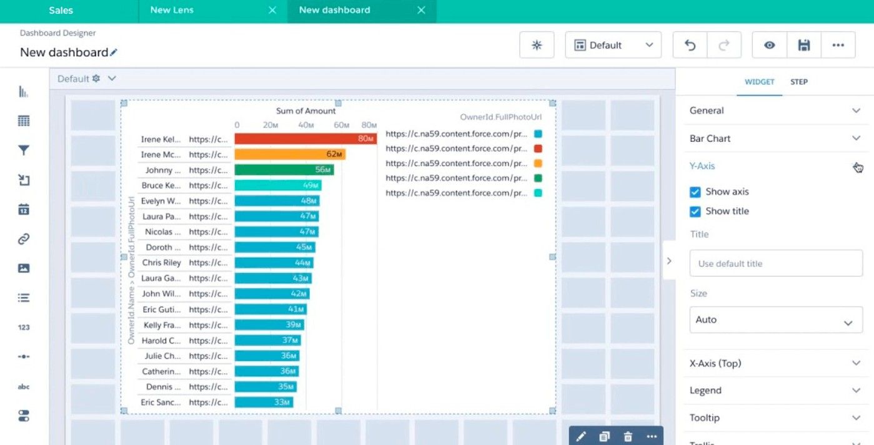The width and height of the screenshot is (874, 445).
Task: Click the save dashboard icon
Action: [804, 45]
